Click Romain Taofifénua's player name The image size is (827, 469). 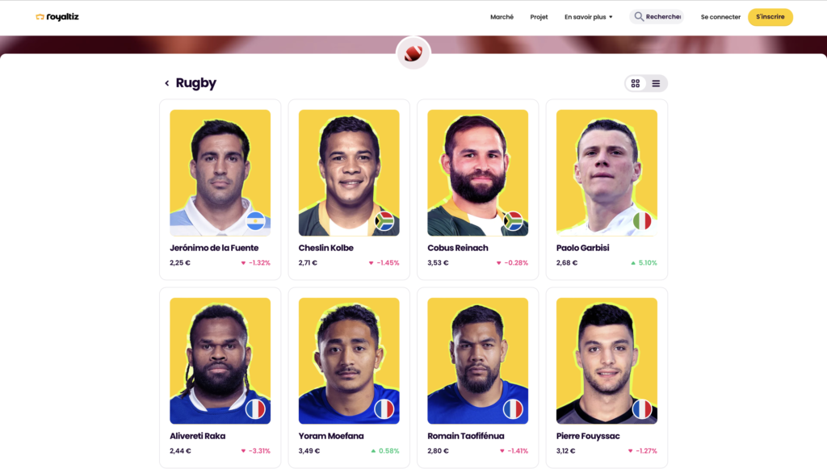466,436
